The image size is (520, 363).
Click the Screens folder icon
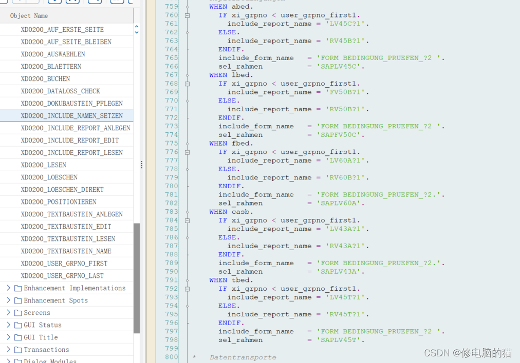point(18,313)
